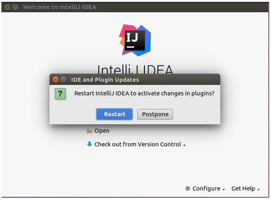Open the Get Help menu
The height and width of the screenshot is (200, 271).
tap(243, 189)
